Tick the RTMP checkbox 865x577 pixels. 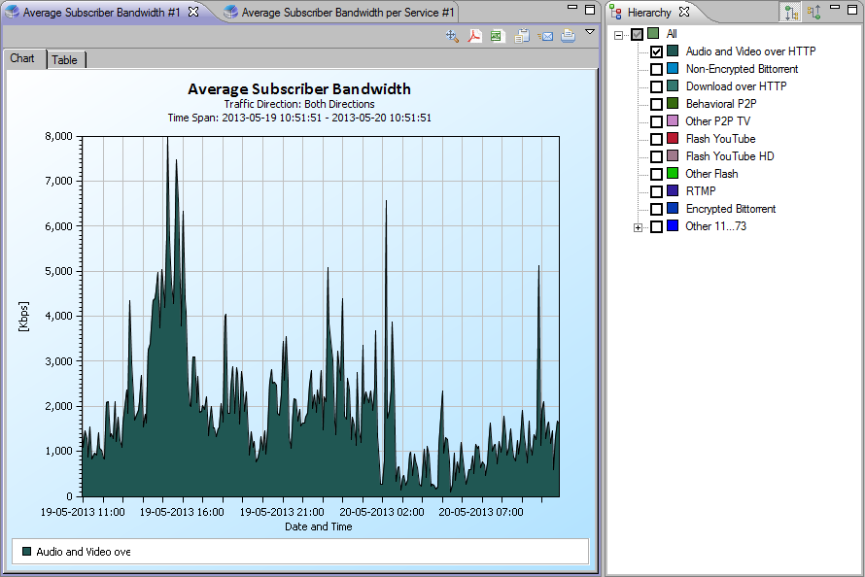pyautogui.click(x=657, y=191)
